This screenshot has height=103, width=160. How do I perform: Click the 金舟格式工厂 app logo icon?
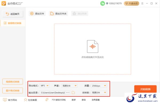coord(3,3)
